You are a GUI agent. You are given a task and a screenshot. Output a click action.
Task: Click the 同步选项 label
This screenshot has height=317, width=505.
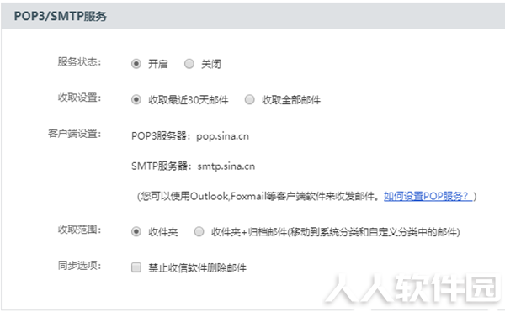pyautogui.click(x=79, y=266)
